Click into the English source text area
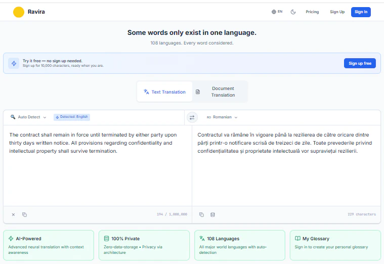Image resolution: width=384 pixels, height=264 pixels. (98, 165)
